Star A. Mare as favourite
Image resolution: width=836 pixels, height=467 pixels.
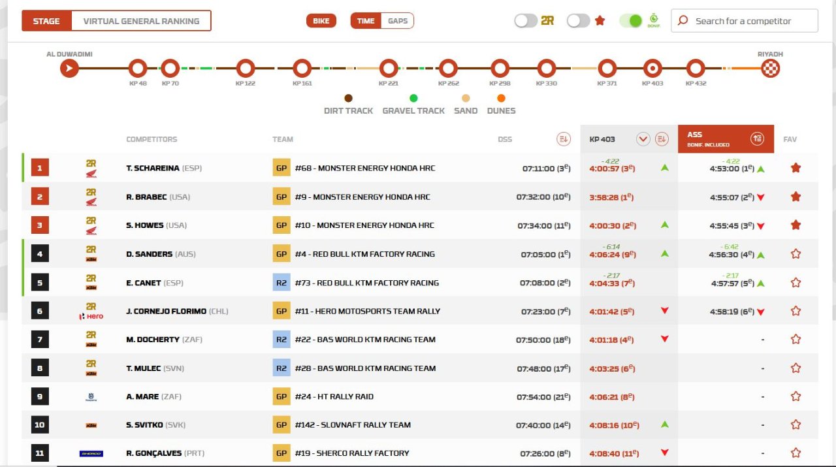[x=796, y=396]
